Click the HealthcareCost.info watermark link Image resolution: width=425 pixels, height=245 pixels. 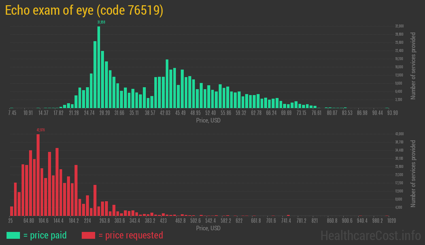click(370, 235)
